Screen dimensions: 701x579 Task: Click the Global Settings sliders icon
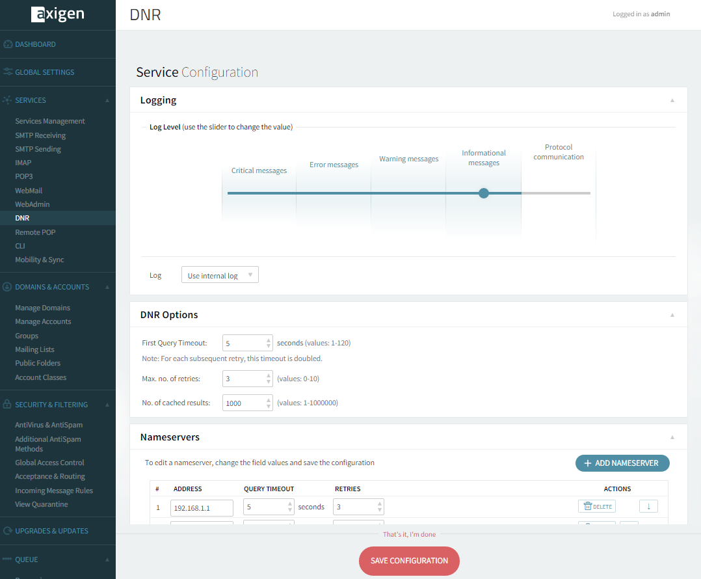pyautogui.click(x=8, y=72)
